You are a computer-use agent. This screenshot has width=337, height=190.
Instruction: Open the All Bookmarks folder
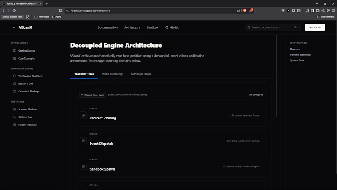point(326,17)
